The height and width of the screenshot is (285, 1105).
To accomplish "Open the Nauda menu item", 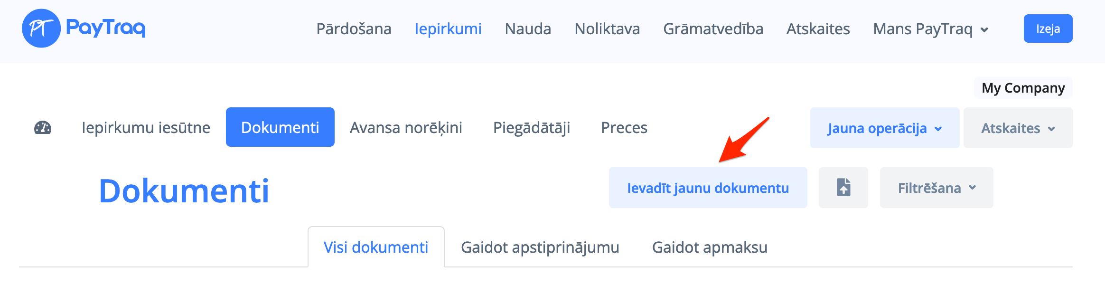I will tap(528, 29).
